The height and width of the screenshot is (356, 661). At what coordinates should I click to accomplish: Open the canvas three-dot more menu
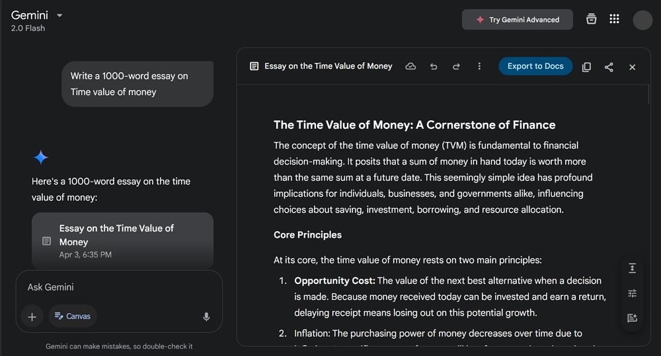tap(479, 67)
